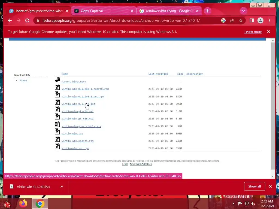
Task: Click the vertical scrollbar thumb
Action: 273,106
